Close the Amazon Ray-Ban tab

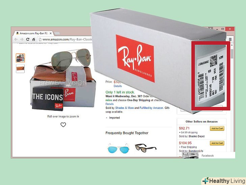click(51, 33)
